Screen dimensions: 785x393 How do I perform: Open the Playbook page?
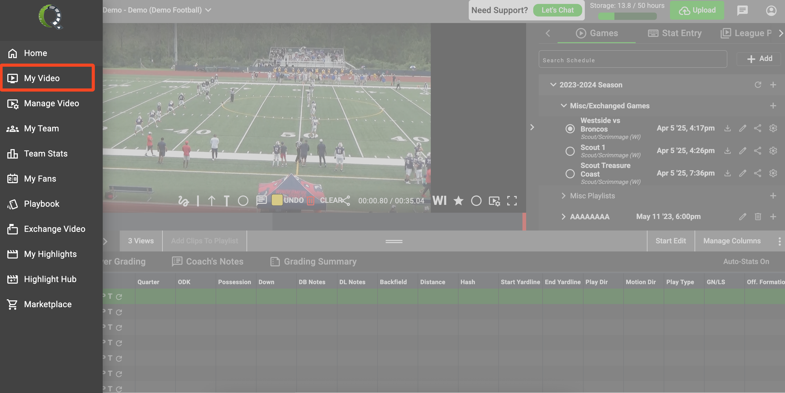click(x=51, y=204)
